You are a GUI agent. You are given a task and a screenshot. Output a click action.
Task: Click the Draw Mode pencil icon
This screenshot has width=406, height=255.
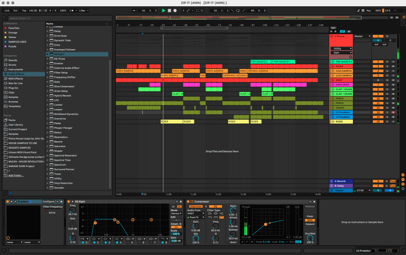[x=358, y=10]
